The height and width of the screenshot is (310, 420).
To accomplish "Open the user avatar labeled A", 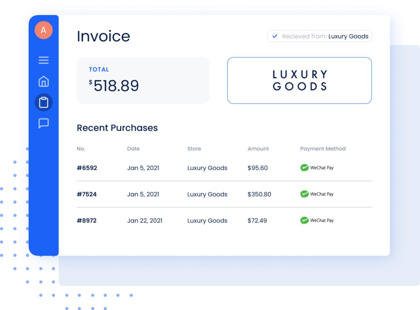I will pos(44,30).
